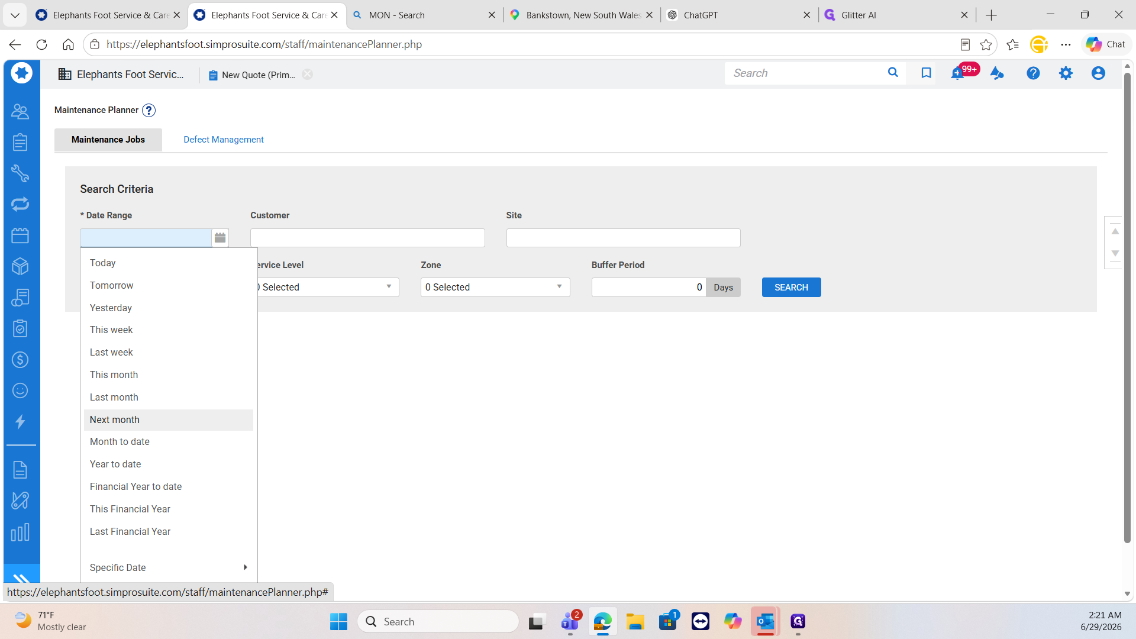
Task: Open the Invoices stacked-documents sidebar icon
Action: (x=20, y=298)
